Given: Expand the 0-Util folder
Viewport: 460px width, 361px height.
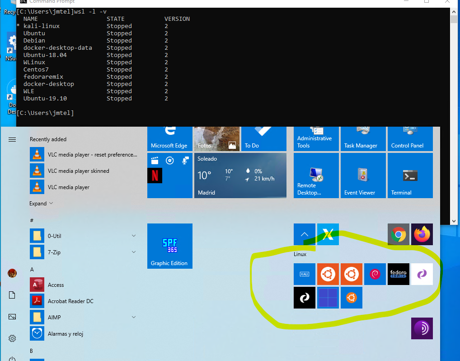Looking at the screenshot, I should click(x=134, y=236).
